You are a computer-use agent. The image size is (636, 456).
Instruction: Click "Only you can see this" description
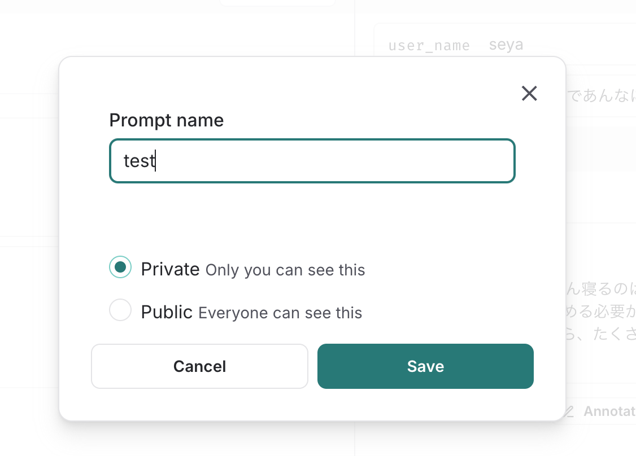click(285, 270)
